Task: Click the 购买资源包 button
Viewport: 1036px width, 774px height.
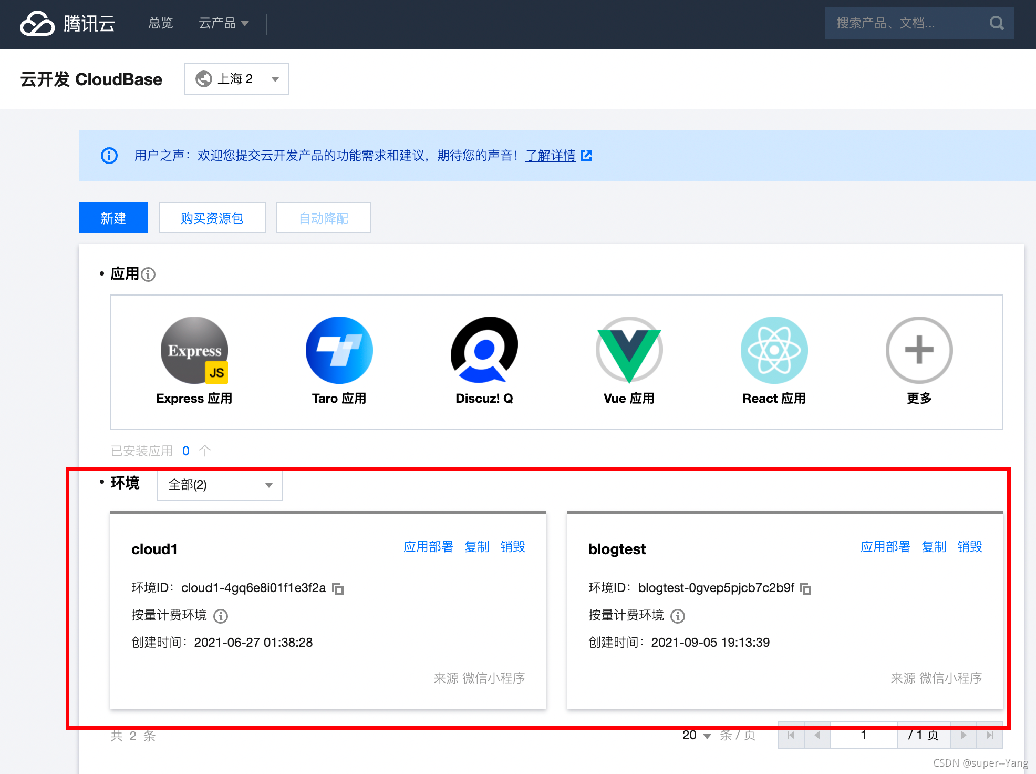Action: (212, 218)
